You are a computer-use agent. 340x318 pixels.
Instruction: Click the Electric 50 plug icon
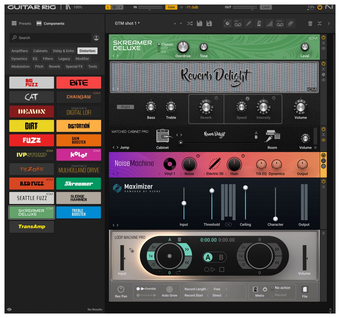[214, 164]
